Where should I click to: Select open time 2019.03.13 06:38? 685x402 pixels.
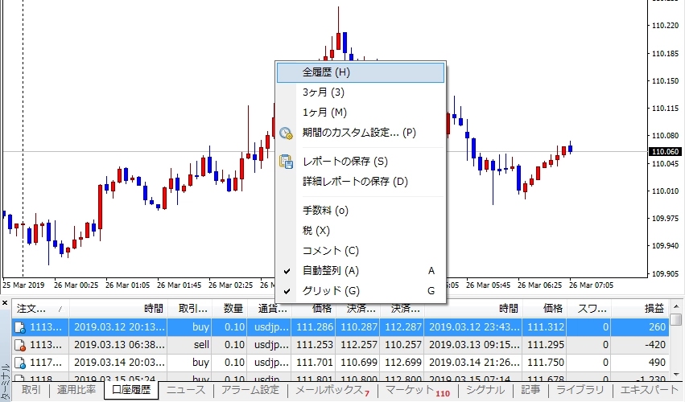(119, 345)
